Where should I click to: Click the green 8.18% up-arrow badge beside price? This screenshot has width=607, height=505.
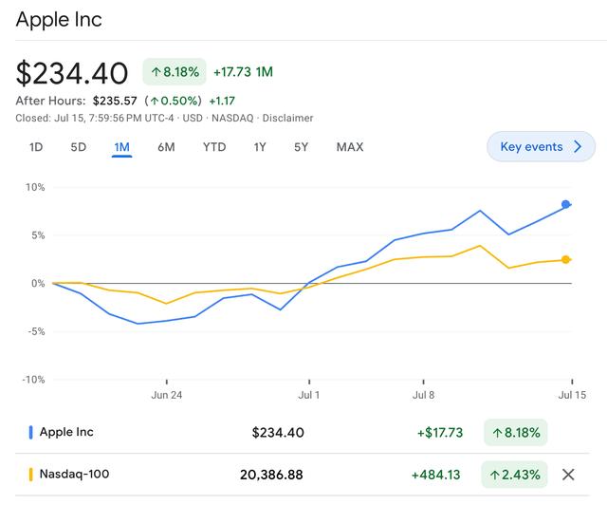click(x=174, y=72)
